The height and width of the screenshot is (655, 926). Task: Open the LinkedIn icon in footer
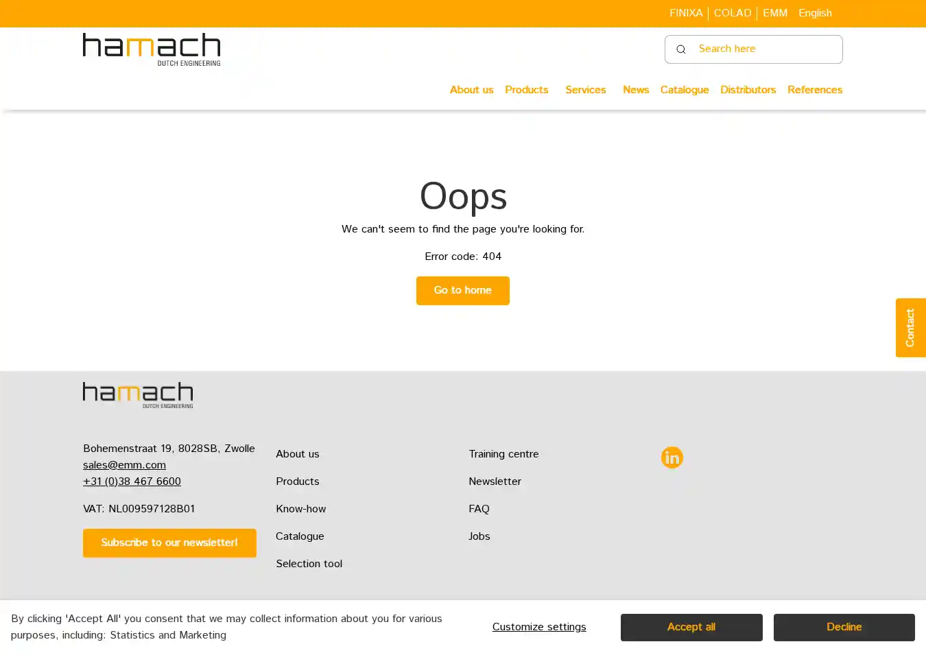coord(672,457)
